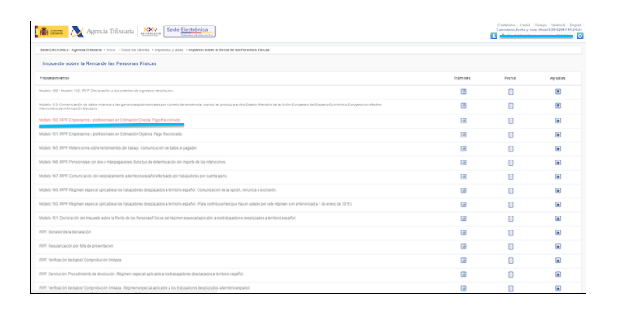The width and height of the screenshot is (621, 320).
Task: Open Modelo 130 Estimación Directa Pago fraccionado
Action: [110, 120]
